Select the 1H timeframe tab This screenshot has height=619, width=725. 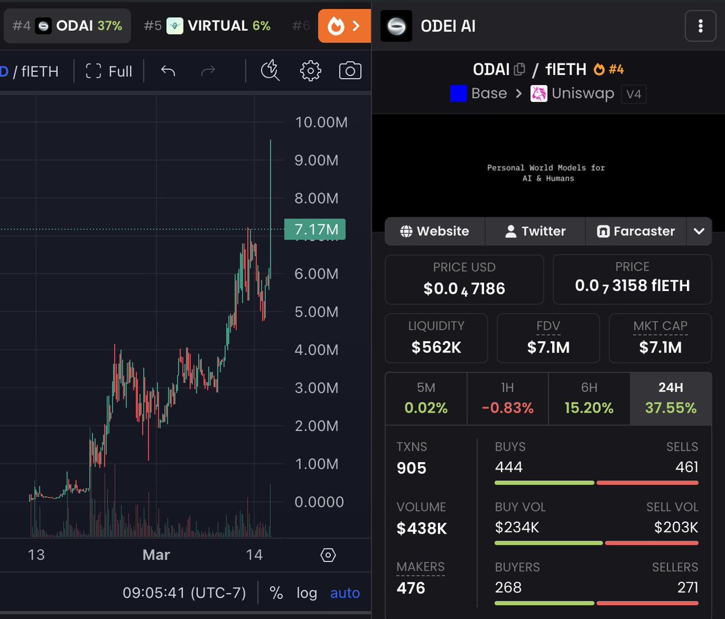click(x=507, y=399)
